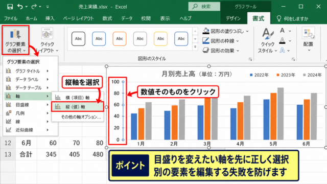
Task: Choose 横（項目）軸 from submenu
Action: tap(77, 98)
